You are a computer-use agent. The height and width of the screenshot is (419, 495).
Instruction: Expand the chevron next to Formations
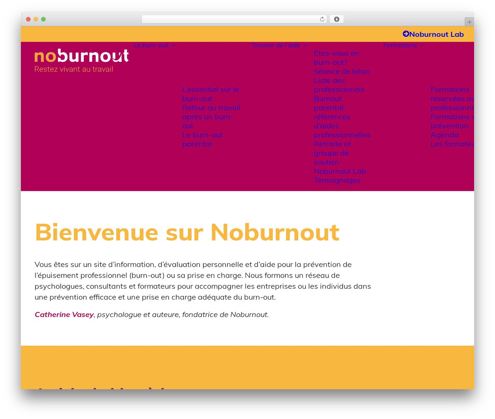pos(422,46)
